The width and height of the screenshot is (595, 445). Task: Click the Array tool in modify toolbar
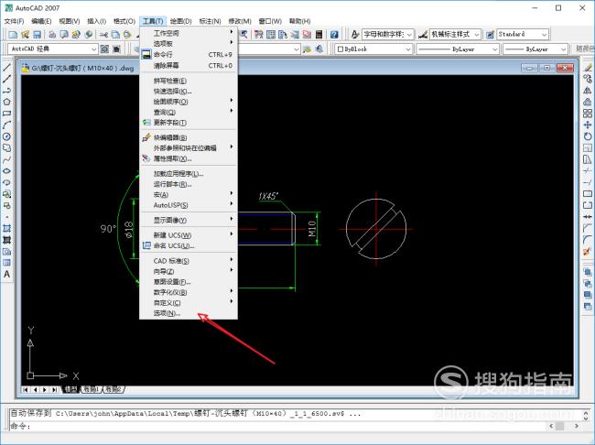pyautogui.click(x=588, y=114)
